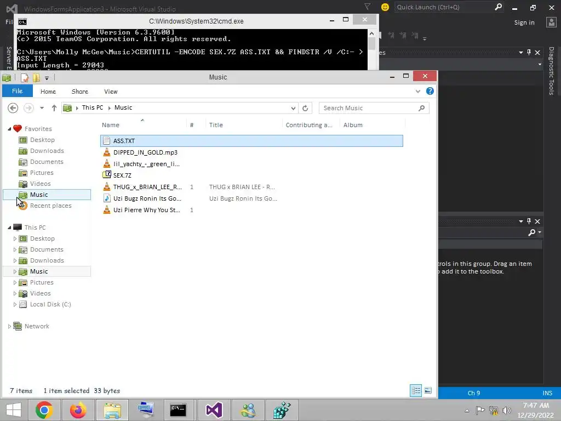Viewport: 561px width, 421px height.
Task: Open the View ribbon tab
Action: pyautogui.click(x=111, y=92)
